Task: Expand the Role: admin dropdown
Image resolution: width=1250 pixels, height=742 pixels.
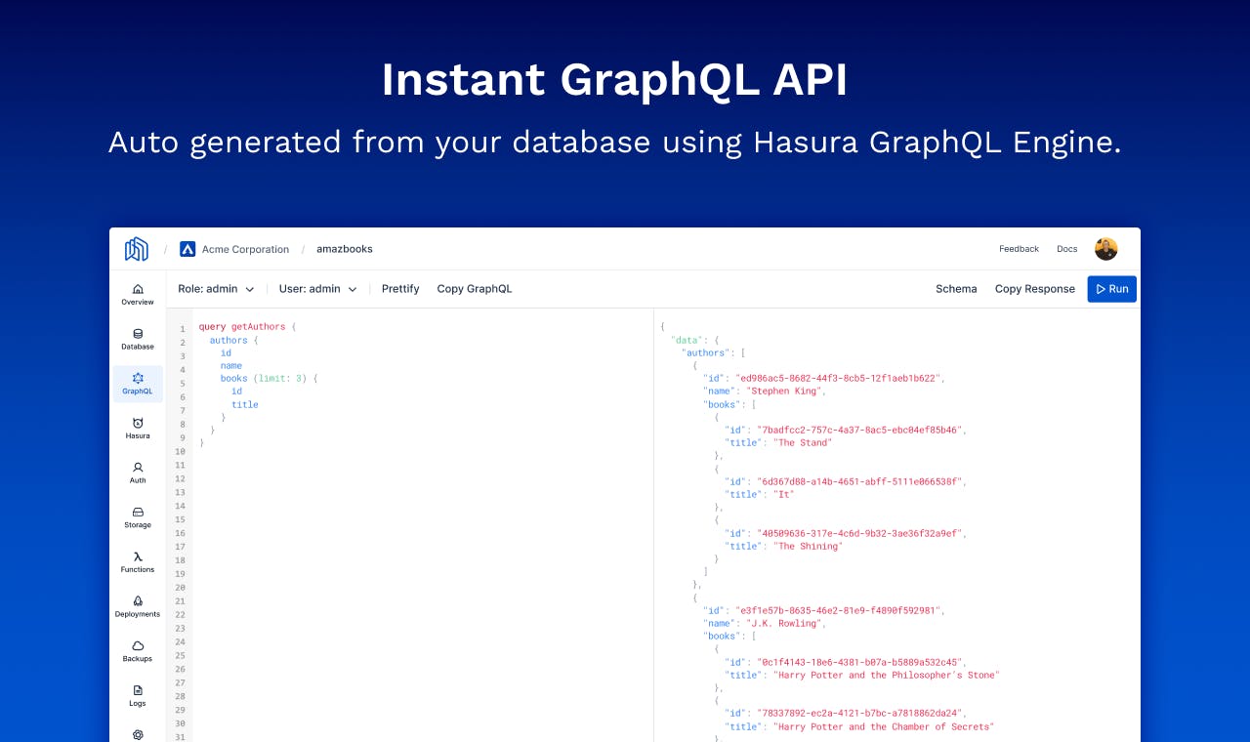Action: tap(216, 289)
